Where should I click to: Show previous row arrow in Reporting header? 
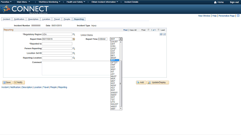coord(148,30)
